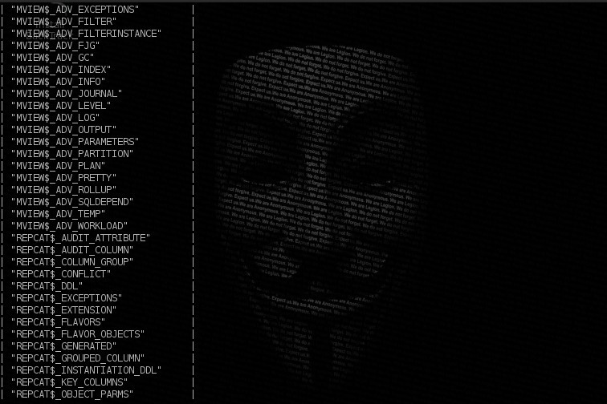Click the "MVIEW$_ADV_INDEX" entry
Screen dimensions: 607x404
coord(61,70)
